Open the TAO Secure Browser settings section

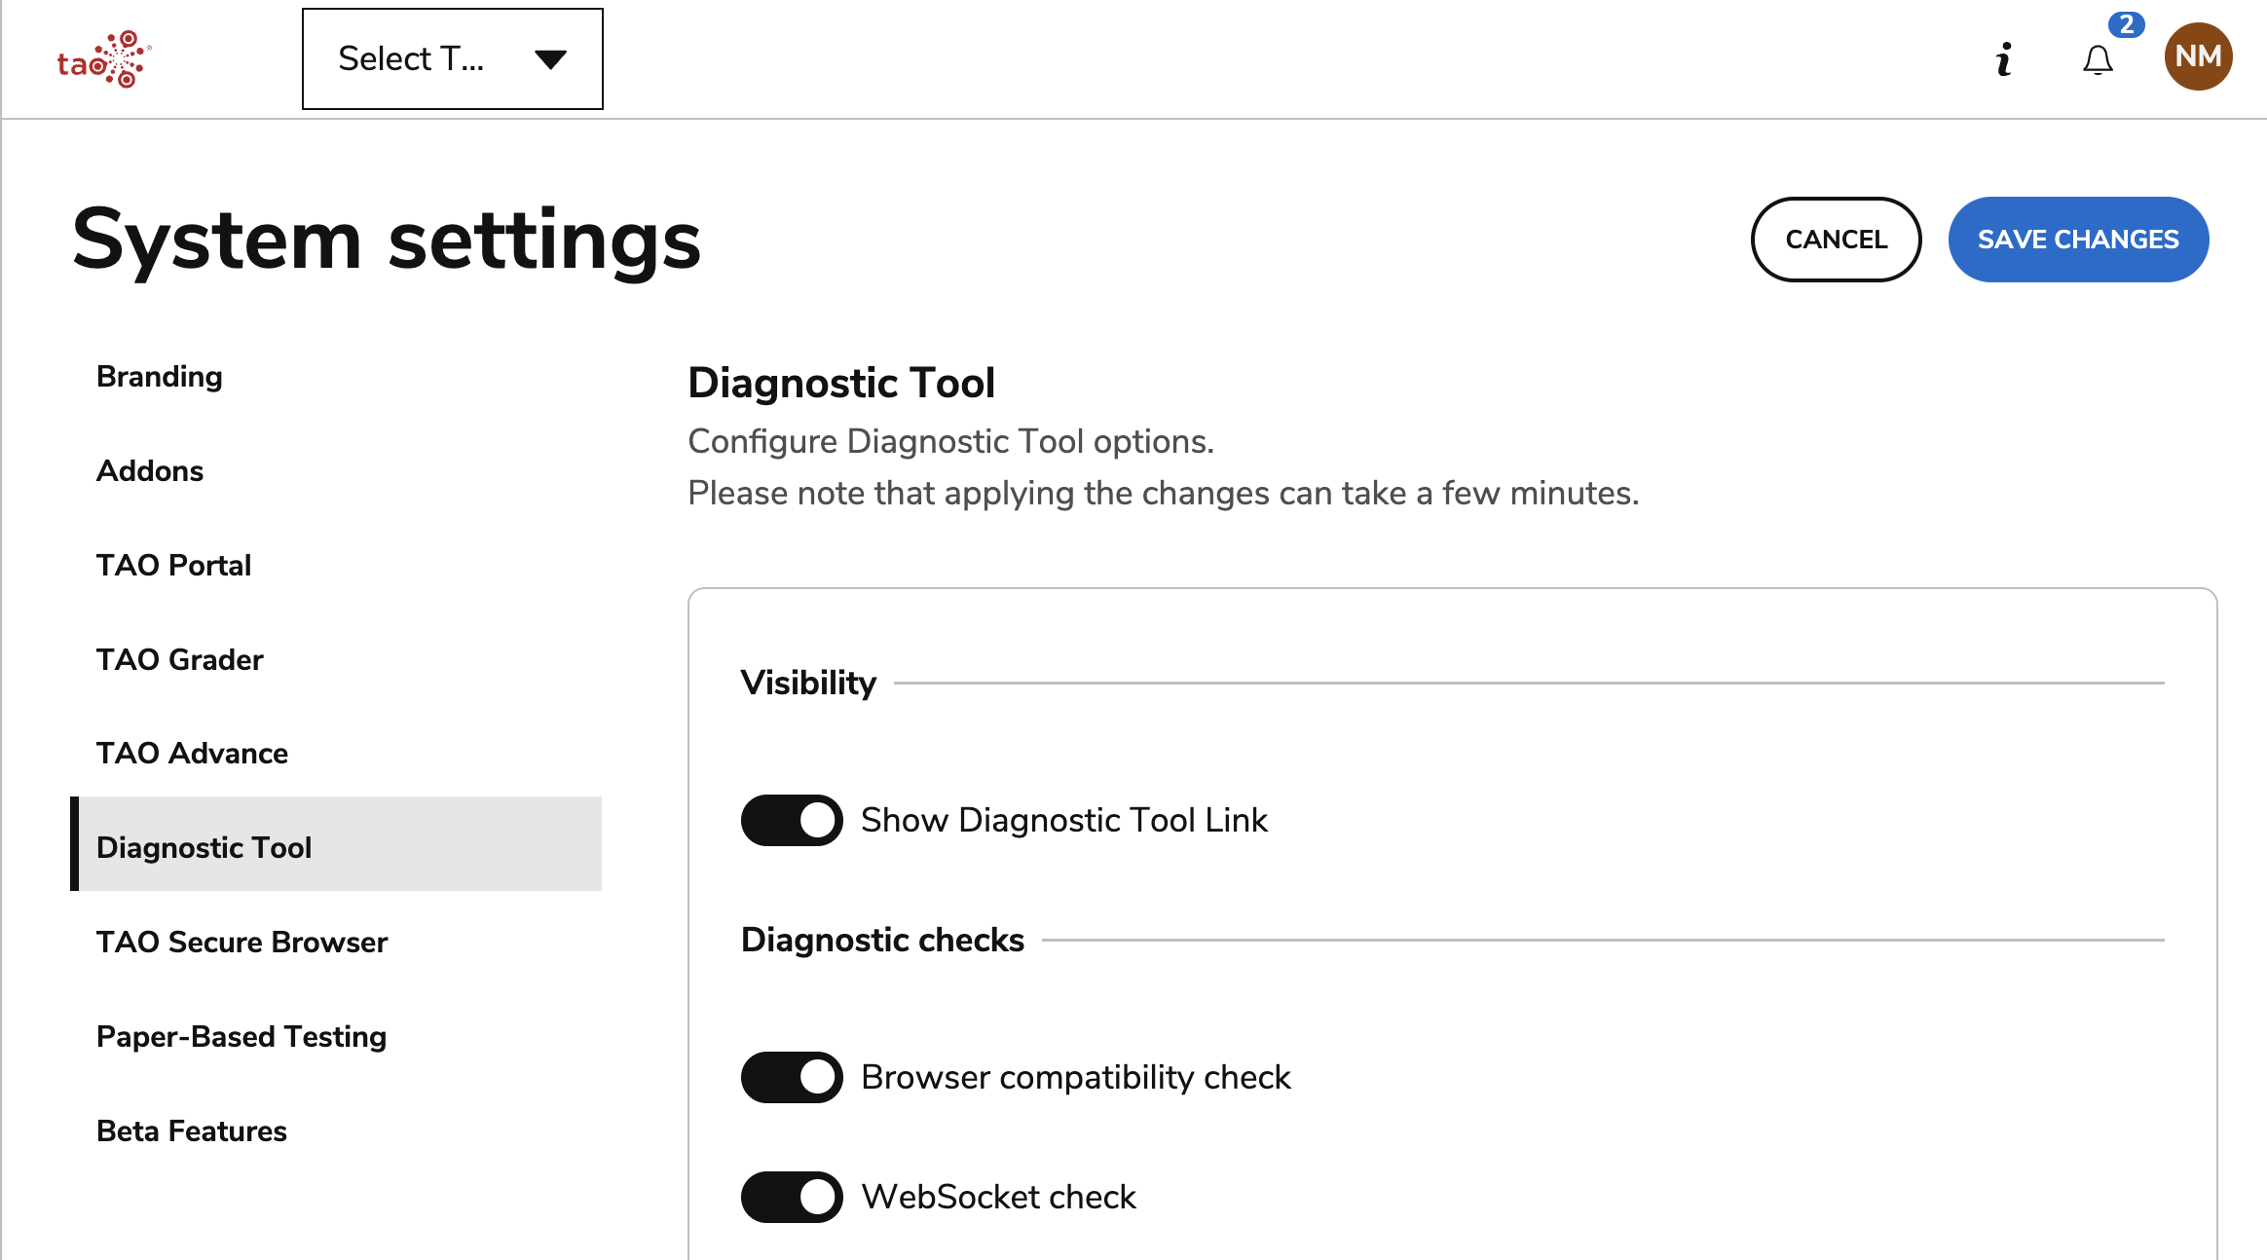(x=336, y=943)
